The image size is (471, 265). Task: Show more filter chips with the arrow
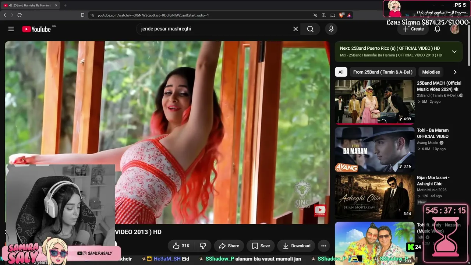point(455,72)
